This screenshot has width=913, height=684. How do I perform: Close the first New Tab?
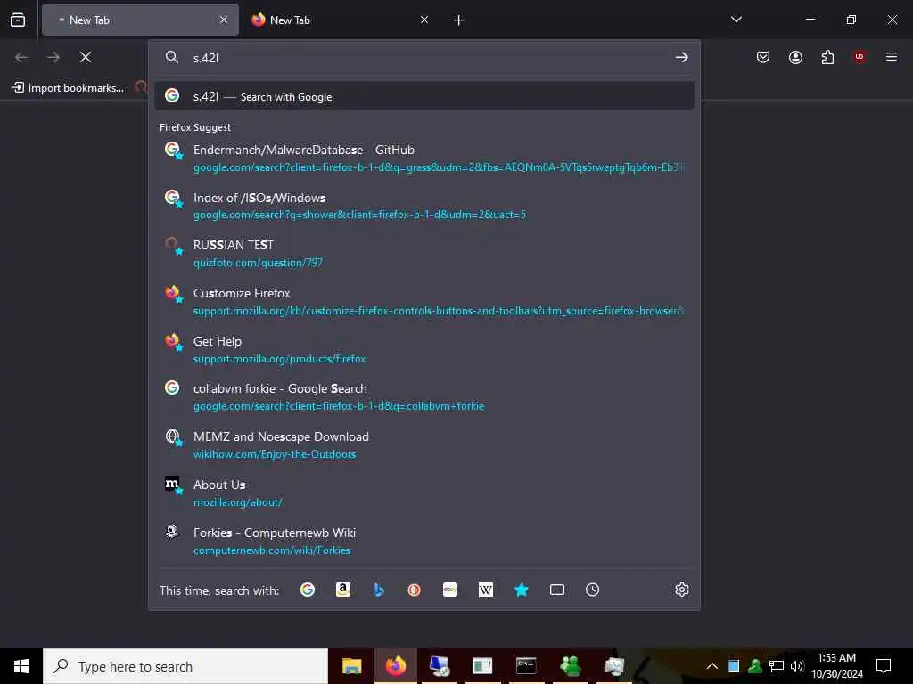(x=224, y=20)
